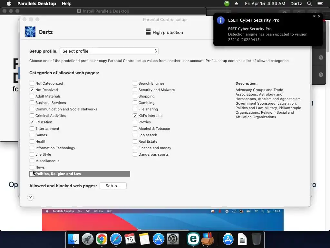Click the green ESET status menu bar icon

(x=227, y=4)
